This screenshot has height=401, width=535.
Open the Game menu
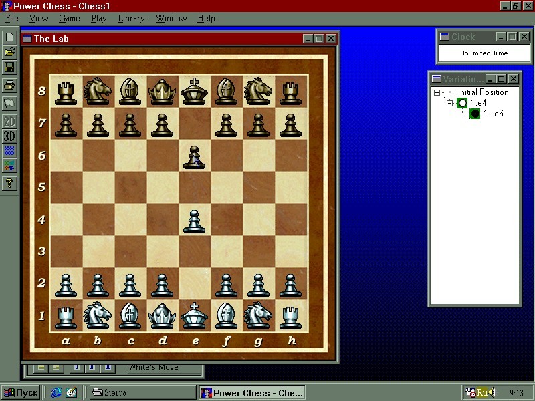click(70, 19)
